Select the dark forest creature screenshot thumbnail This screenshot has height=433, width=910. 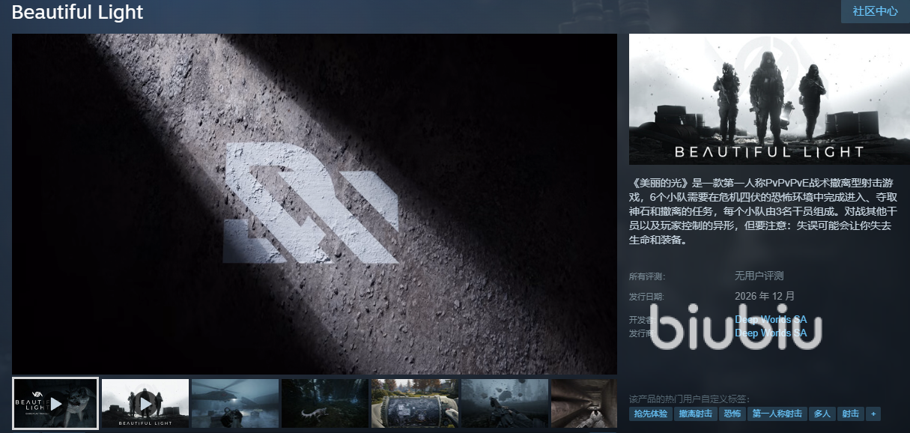pyautogui.click(x=324, y=403)
